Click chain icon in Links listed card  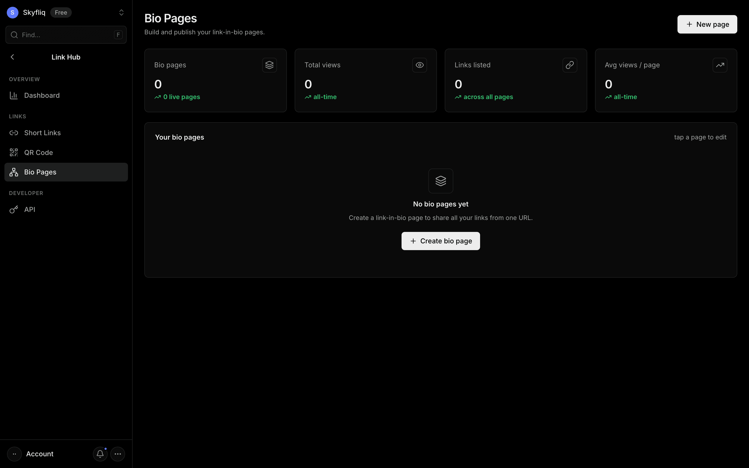pyautogui.click(x=570, y=65)
